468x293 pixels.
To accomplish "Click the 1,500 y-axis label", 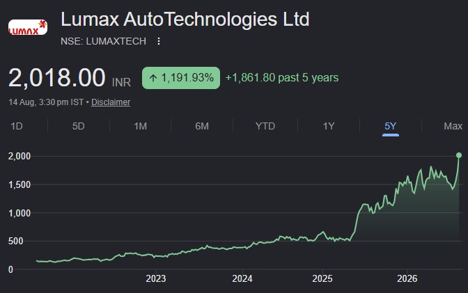I will point(19,185).
